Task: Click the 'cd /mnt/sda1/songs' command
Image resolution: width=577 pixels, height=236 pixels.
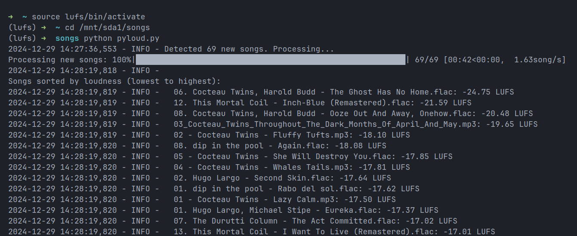Action: 107,28
